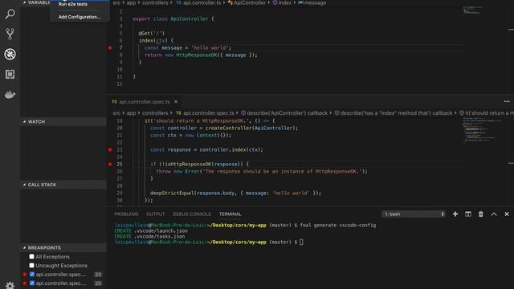Click the lower editor minimap
The width and height of the screenshot is (514, 289).
click(482, 130)
